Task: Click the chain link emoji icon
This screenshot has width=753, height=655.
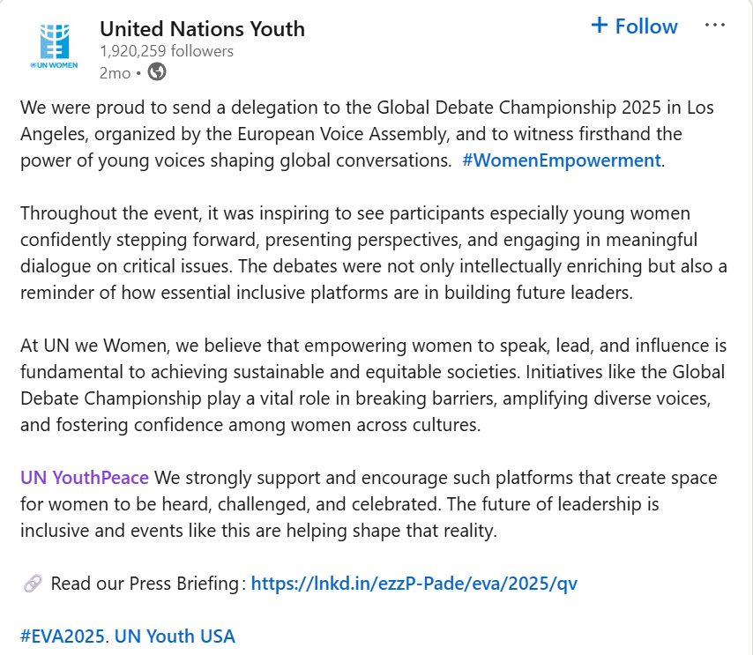Action: click(31, 583)
